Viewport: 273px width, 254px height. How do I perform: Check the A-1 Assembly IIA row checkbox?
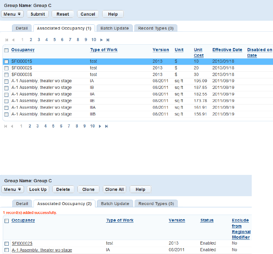point(6,94)
